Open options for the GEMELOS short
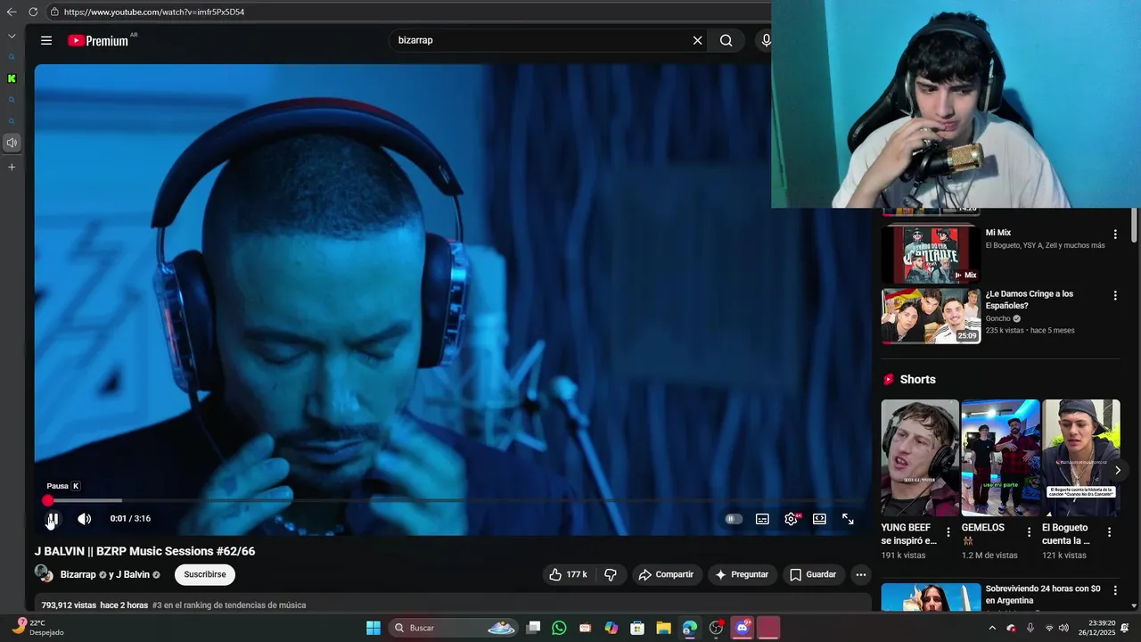Screen dimensions: 1141x642 (x=1029, y=531)
